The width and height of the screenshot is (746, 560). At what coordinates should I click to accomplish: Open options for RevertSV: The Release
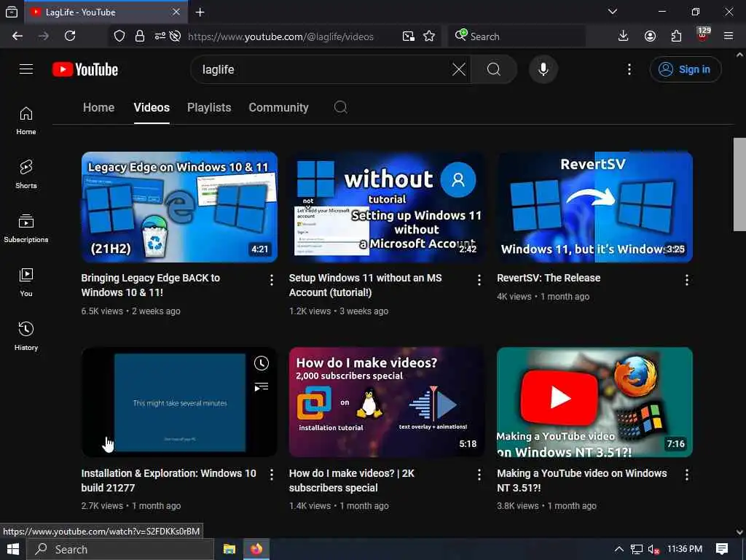point(686,280)
